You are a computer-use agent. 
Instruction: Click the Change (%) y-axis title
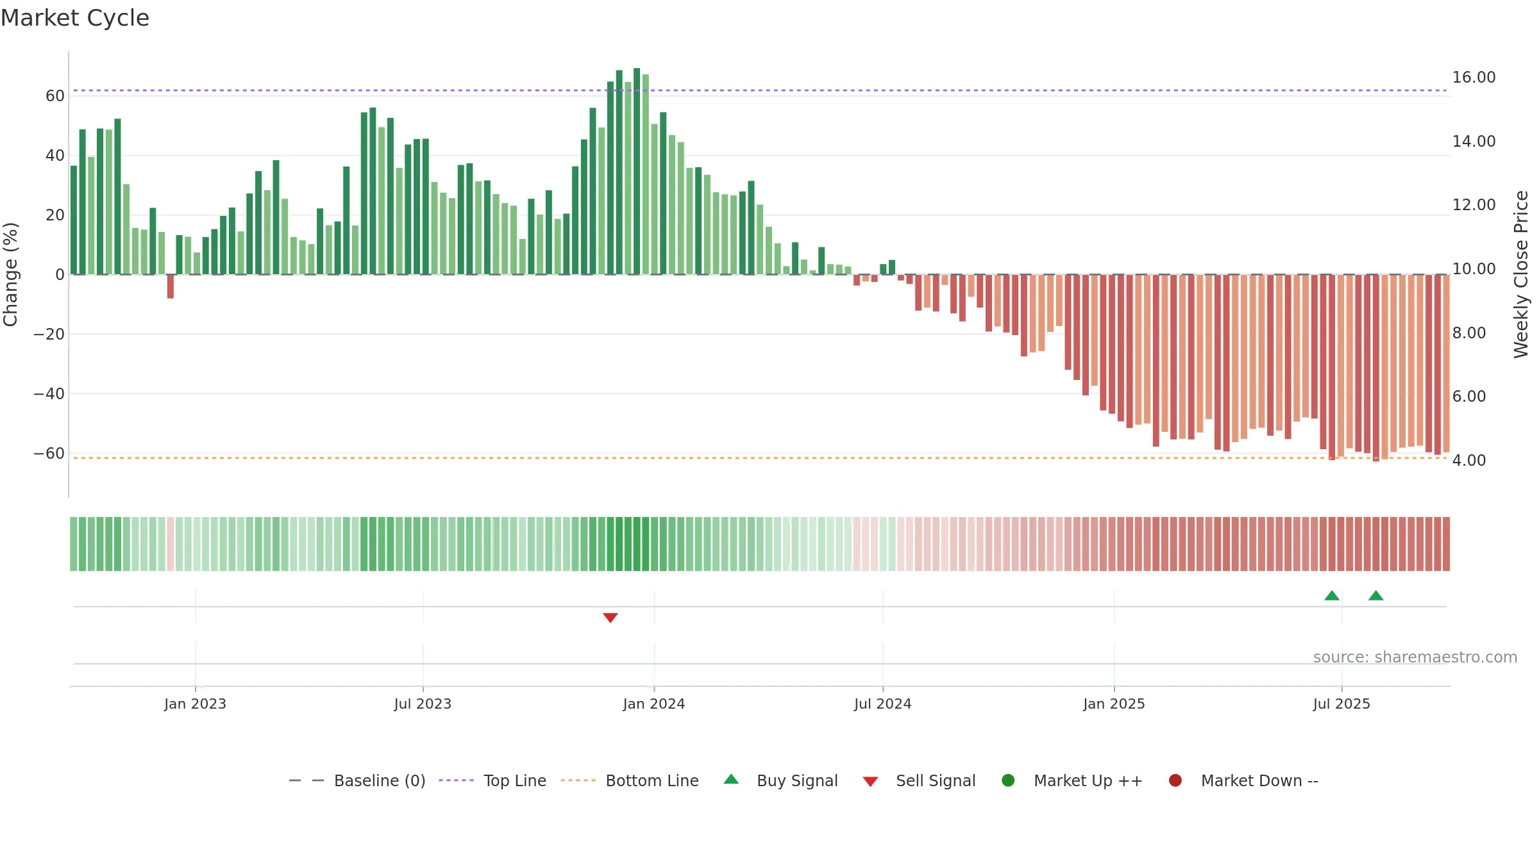click(x=10, y=274)
